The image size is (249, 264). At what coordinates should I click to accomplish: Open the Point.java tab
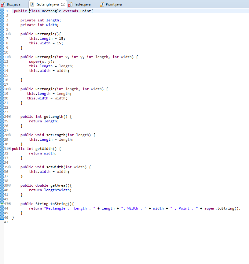[x=114, y=4]
